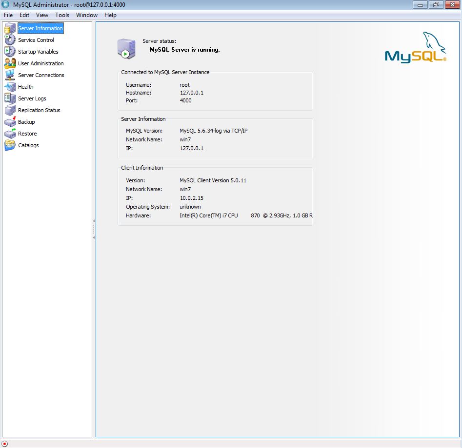Click the MySQL Administrator title bar icon
The height and width of the screenshot is (448, 462).
pyautogui.click(x=5, y=4)
